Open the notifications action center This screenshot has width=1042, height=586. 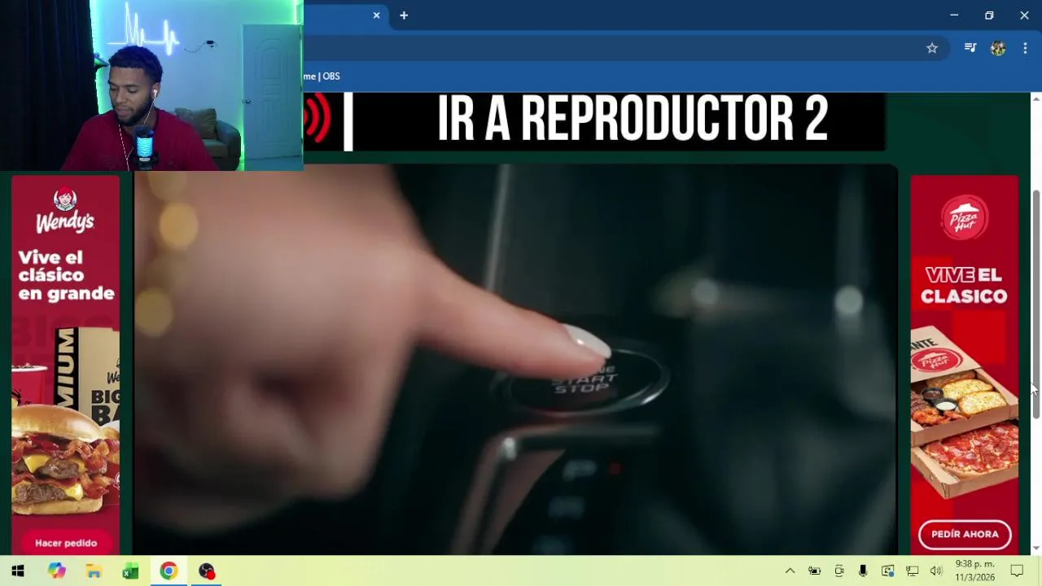point(1017,571)
